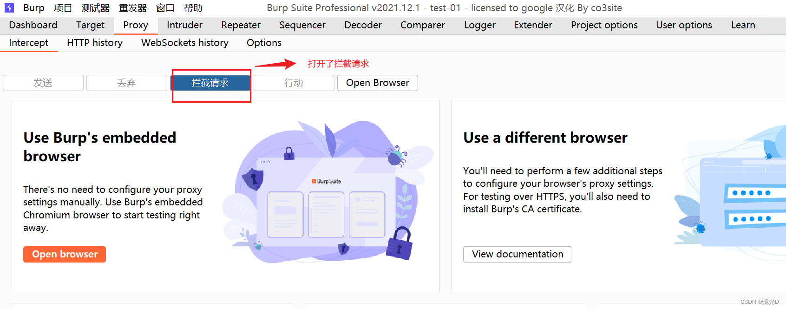Toggle the 拦截请求 intercept button
Viewport: 786px width, 309px height.
pos(210,83)
